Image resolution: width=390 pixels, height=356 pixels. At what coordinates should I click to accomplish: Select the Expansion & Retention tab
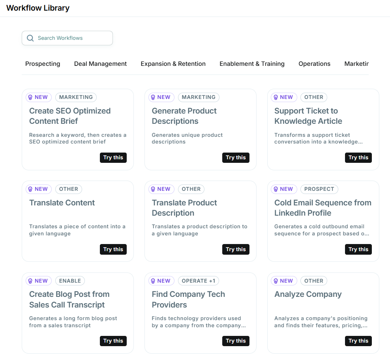pos(173,64)
